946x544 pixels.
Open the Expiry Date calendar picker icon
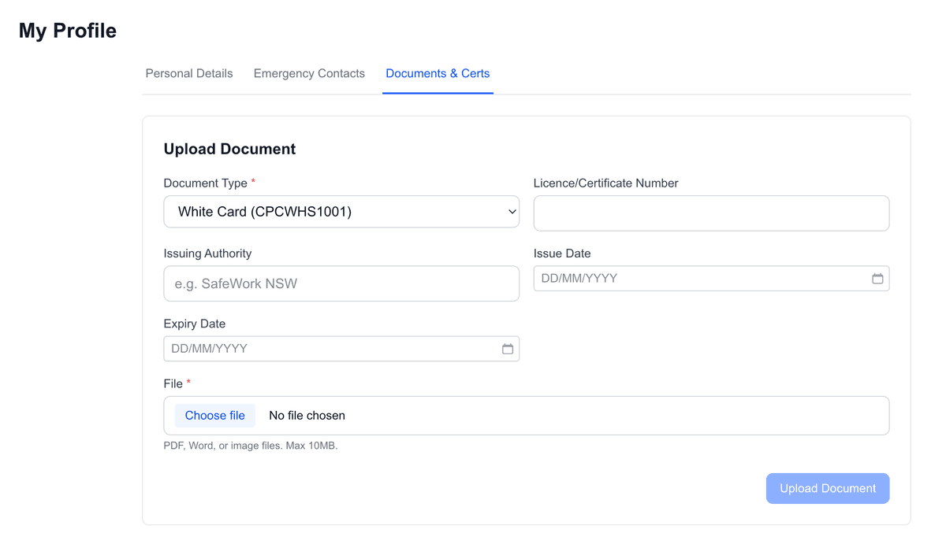(508, 349)
